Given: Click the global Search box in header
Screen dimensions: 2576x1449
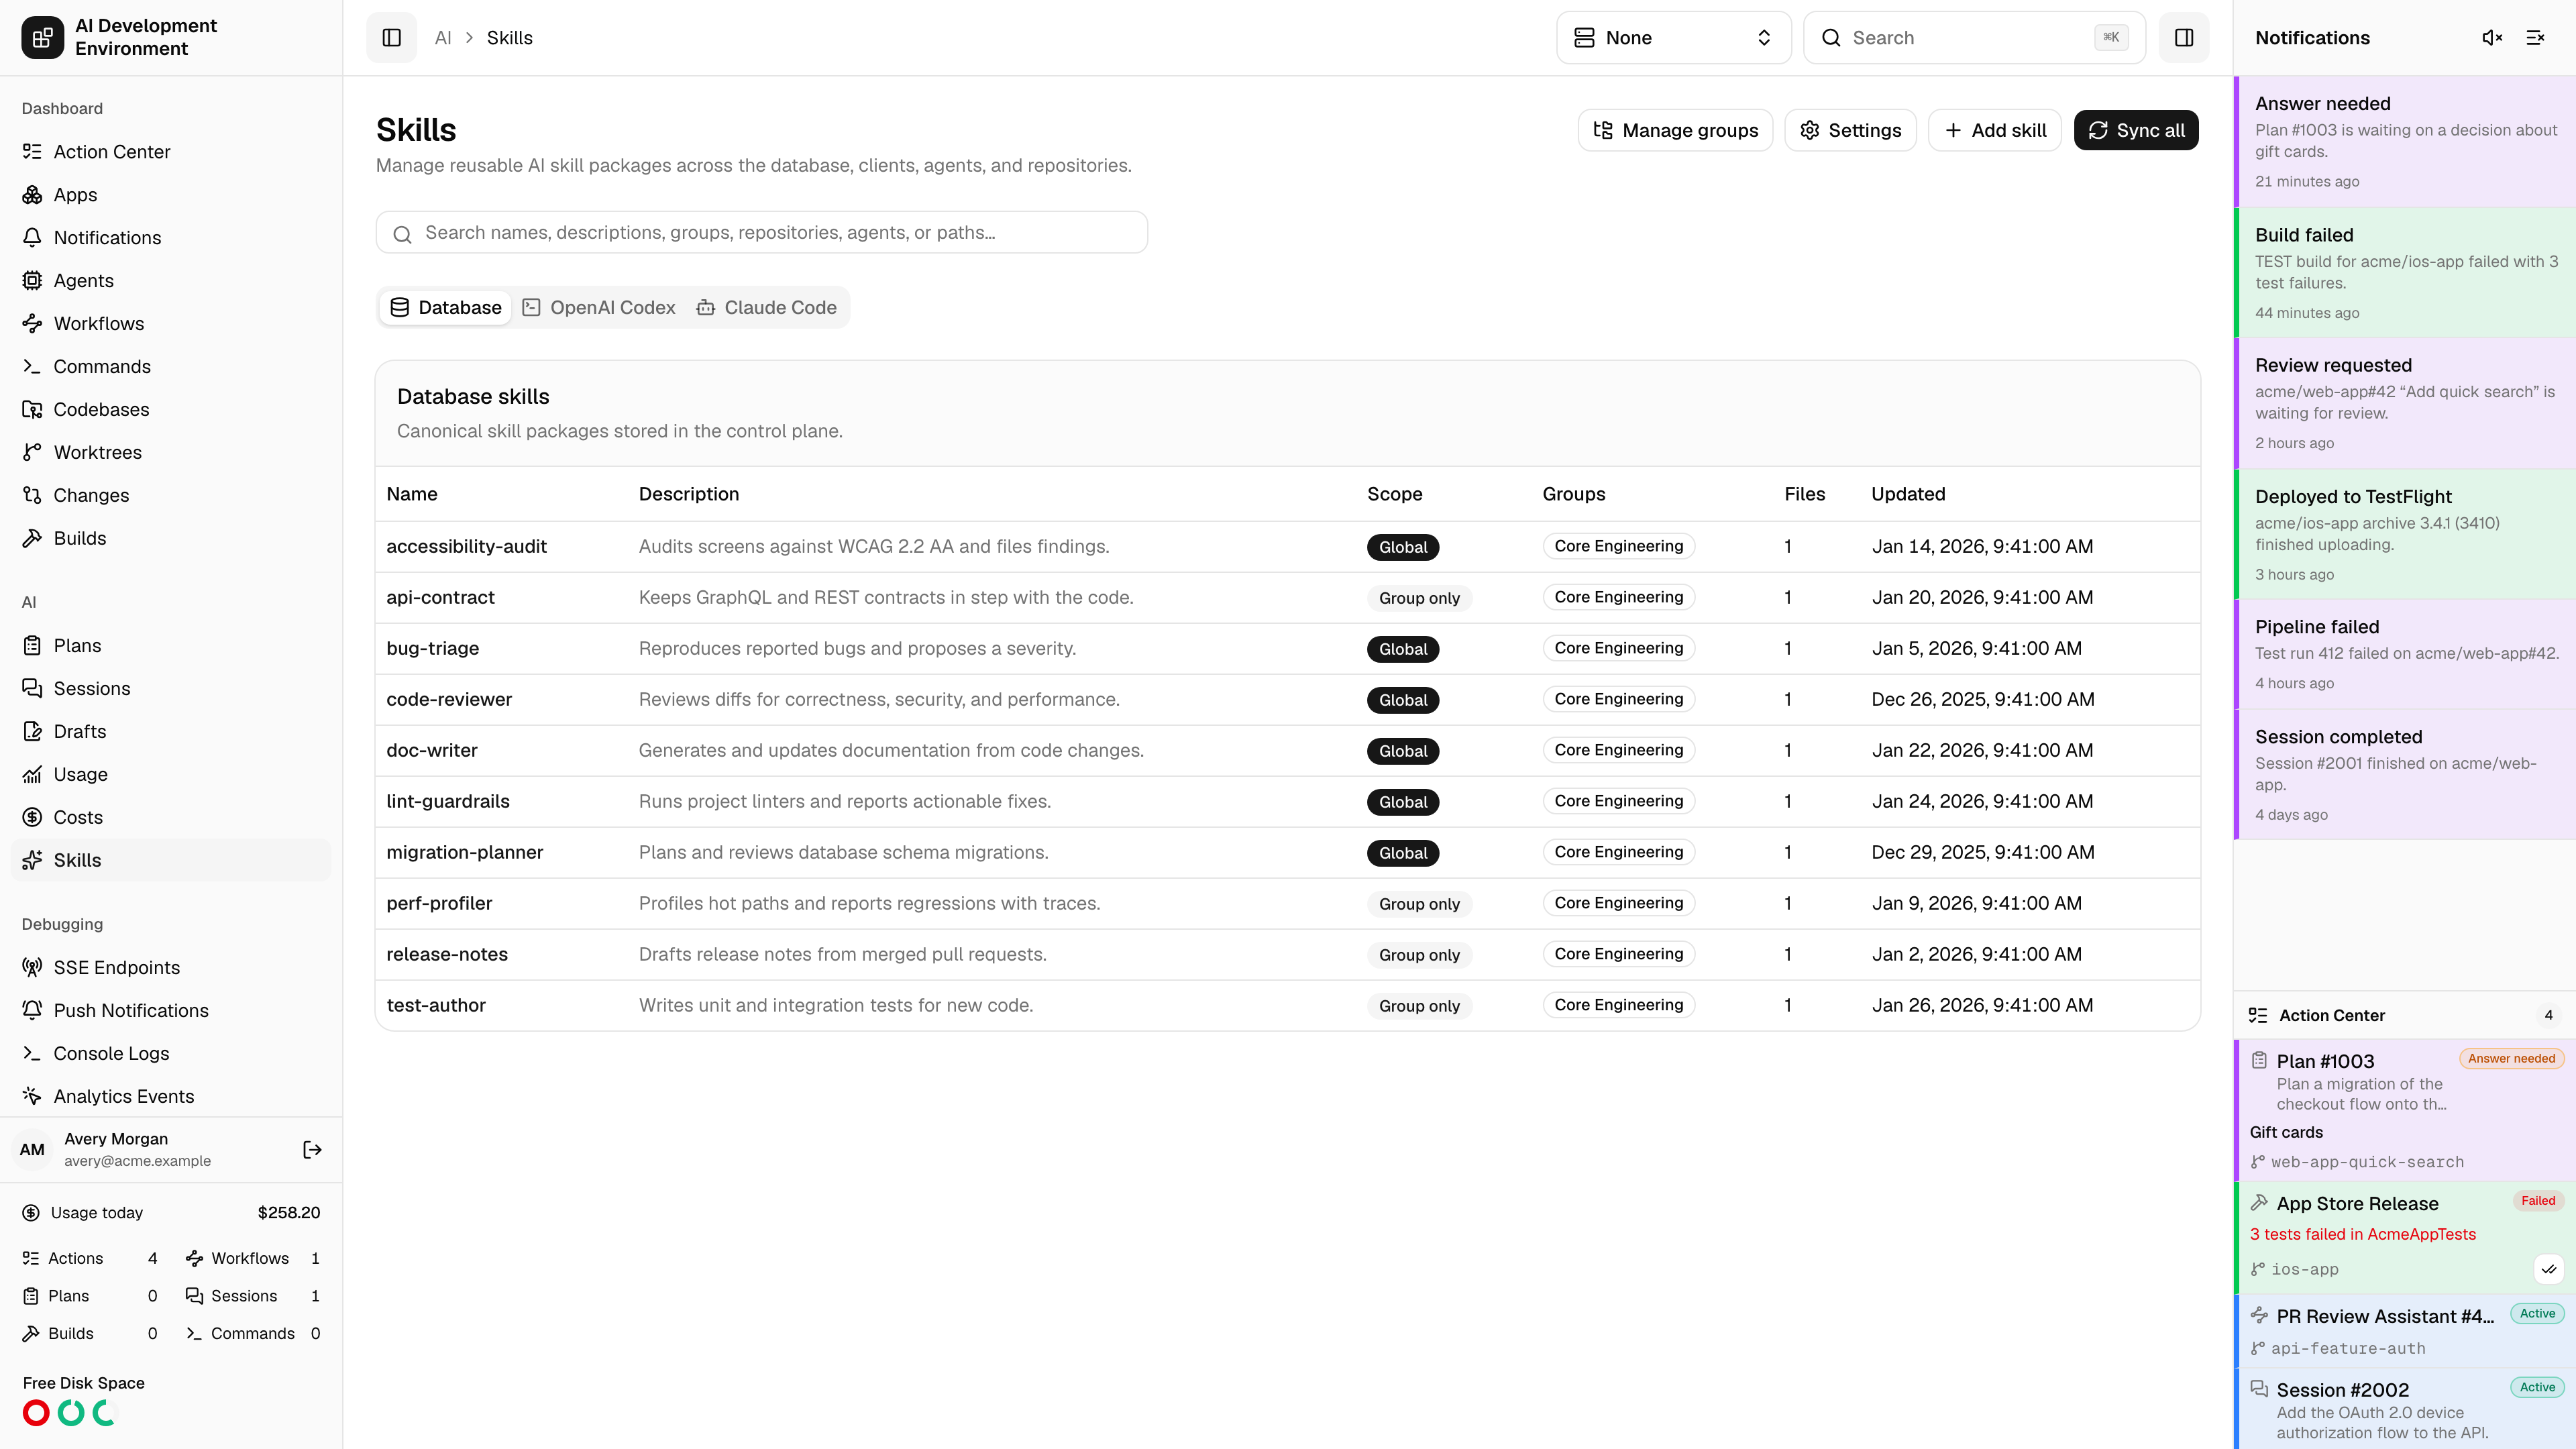Looking at the screenshot, I should [1974, 37].
